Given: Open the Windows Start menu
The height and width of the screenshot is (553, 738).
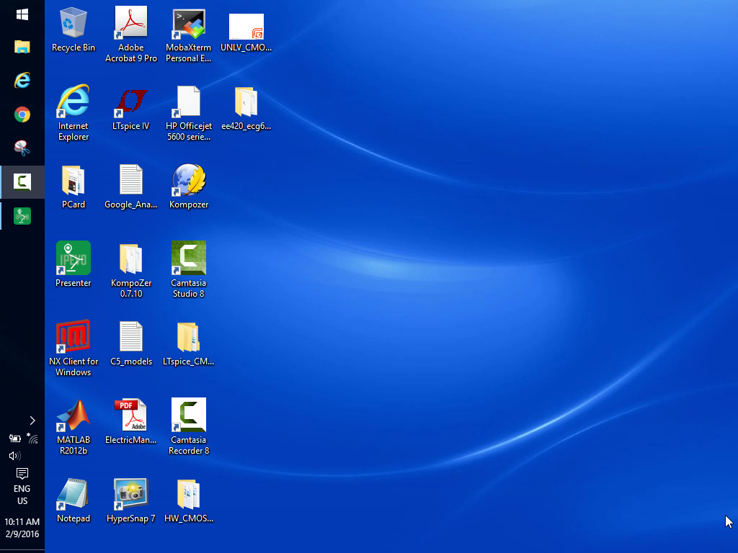Looking at the screenshot, I should pos(22,14).
